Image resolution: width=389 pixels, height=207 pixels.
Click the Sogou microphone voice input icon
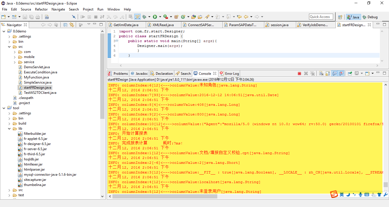pos(360,194)
